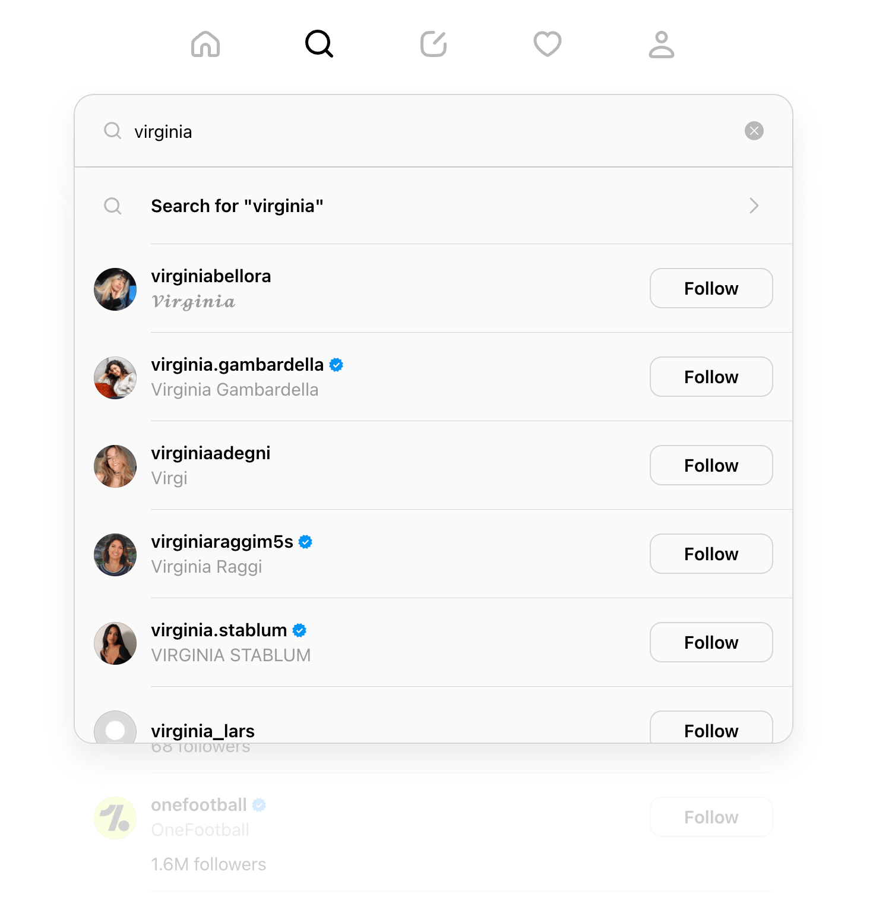
Task: Toggle follow for virginiaadegni
Action: (x=711, y=466)
